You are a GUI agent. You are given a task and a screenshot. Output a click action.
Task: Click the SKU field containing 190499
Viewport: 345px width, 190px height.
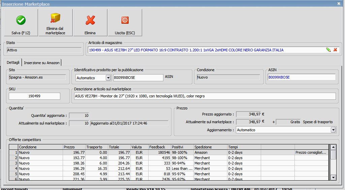[34, 96]
